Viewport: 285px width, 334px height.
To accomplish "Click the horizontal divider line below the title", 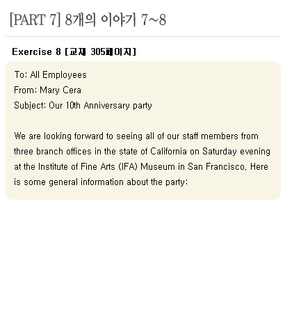I will (x=142, y=36).
